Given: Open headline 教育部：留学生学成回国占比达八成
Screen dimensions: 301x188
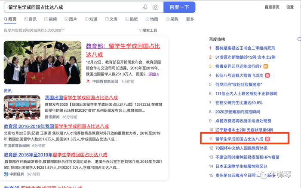Looking at the screenshot, I should tap(123, 50).
